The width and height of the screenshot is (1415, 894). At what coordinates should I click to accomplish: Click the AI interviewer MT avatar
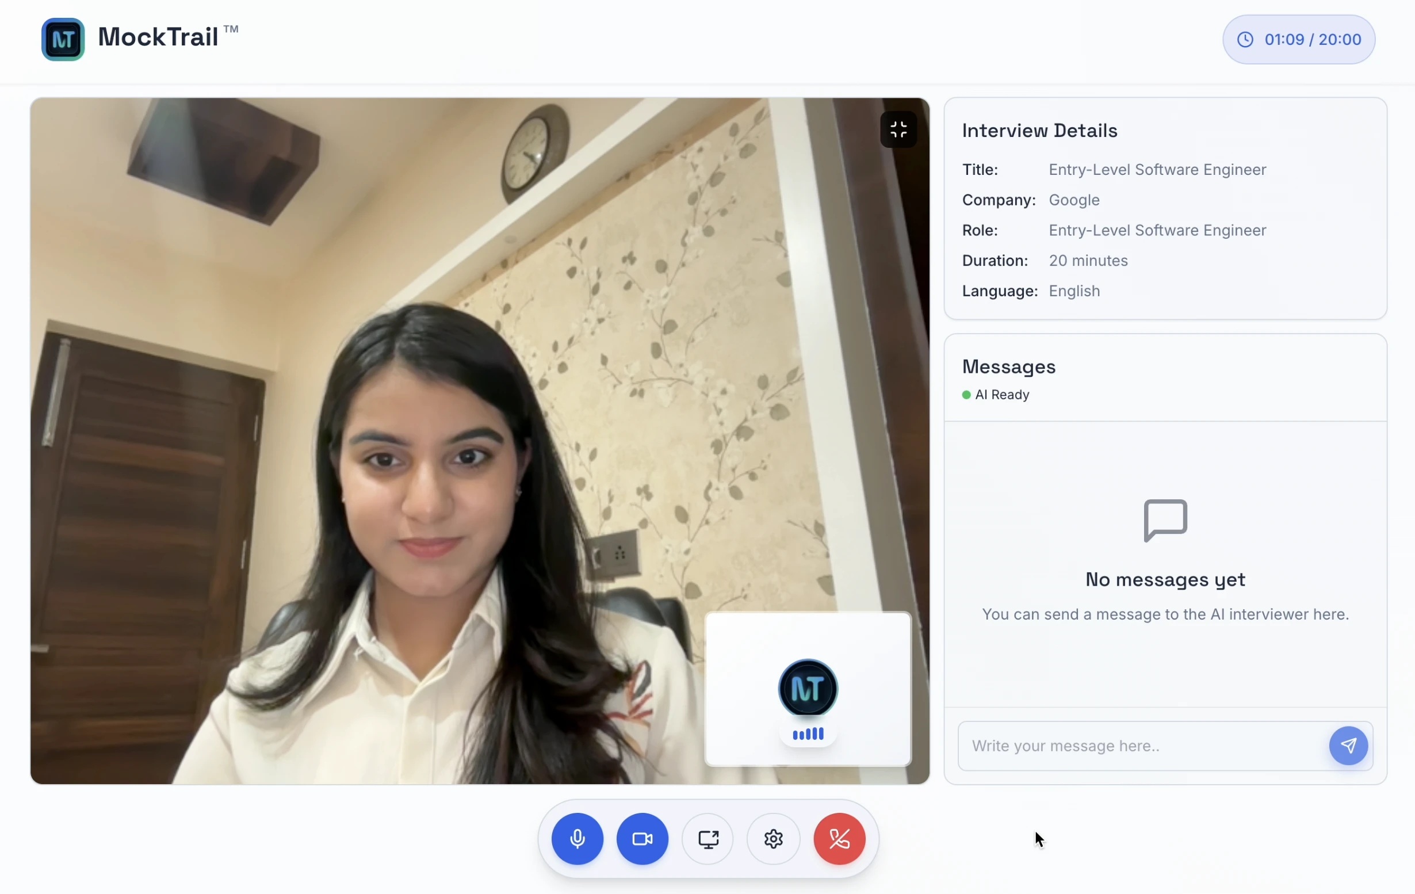coord(808,688)
